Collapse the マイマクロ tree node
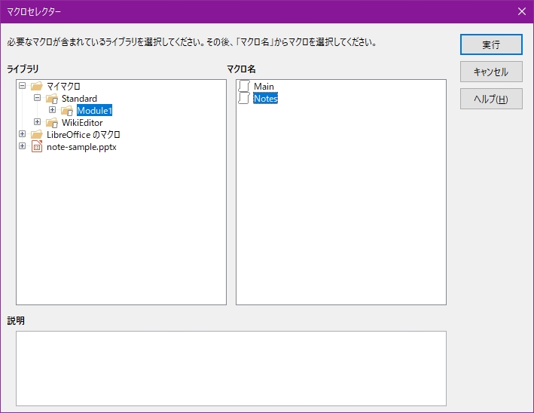The image size is (534, 413). (22, 86)
